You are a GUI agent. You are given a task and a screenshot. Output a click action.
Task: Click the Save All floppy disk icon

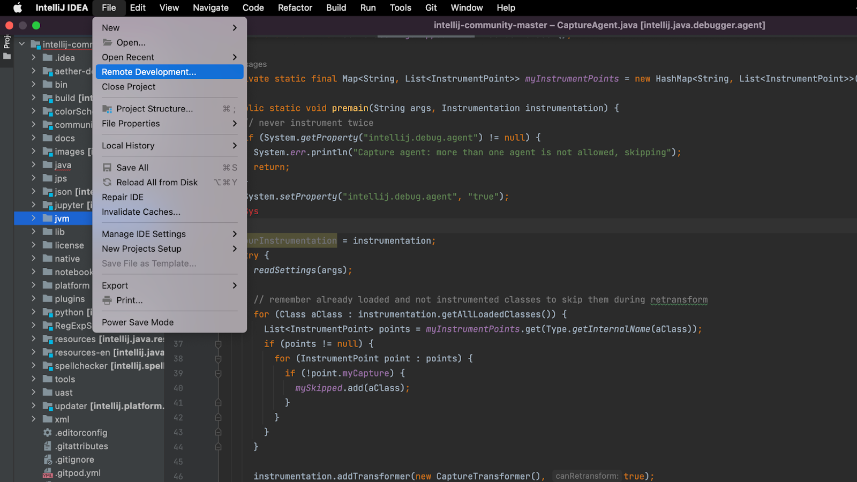[x=107, y=168]
